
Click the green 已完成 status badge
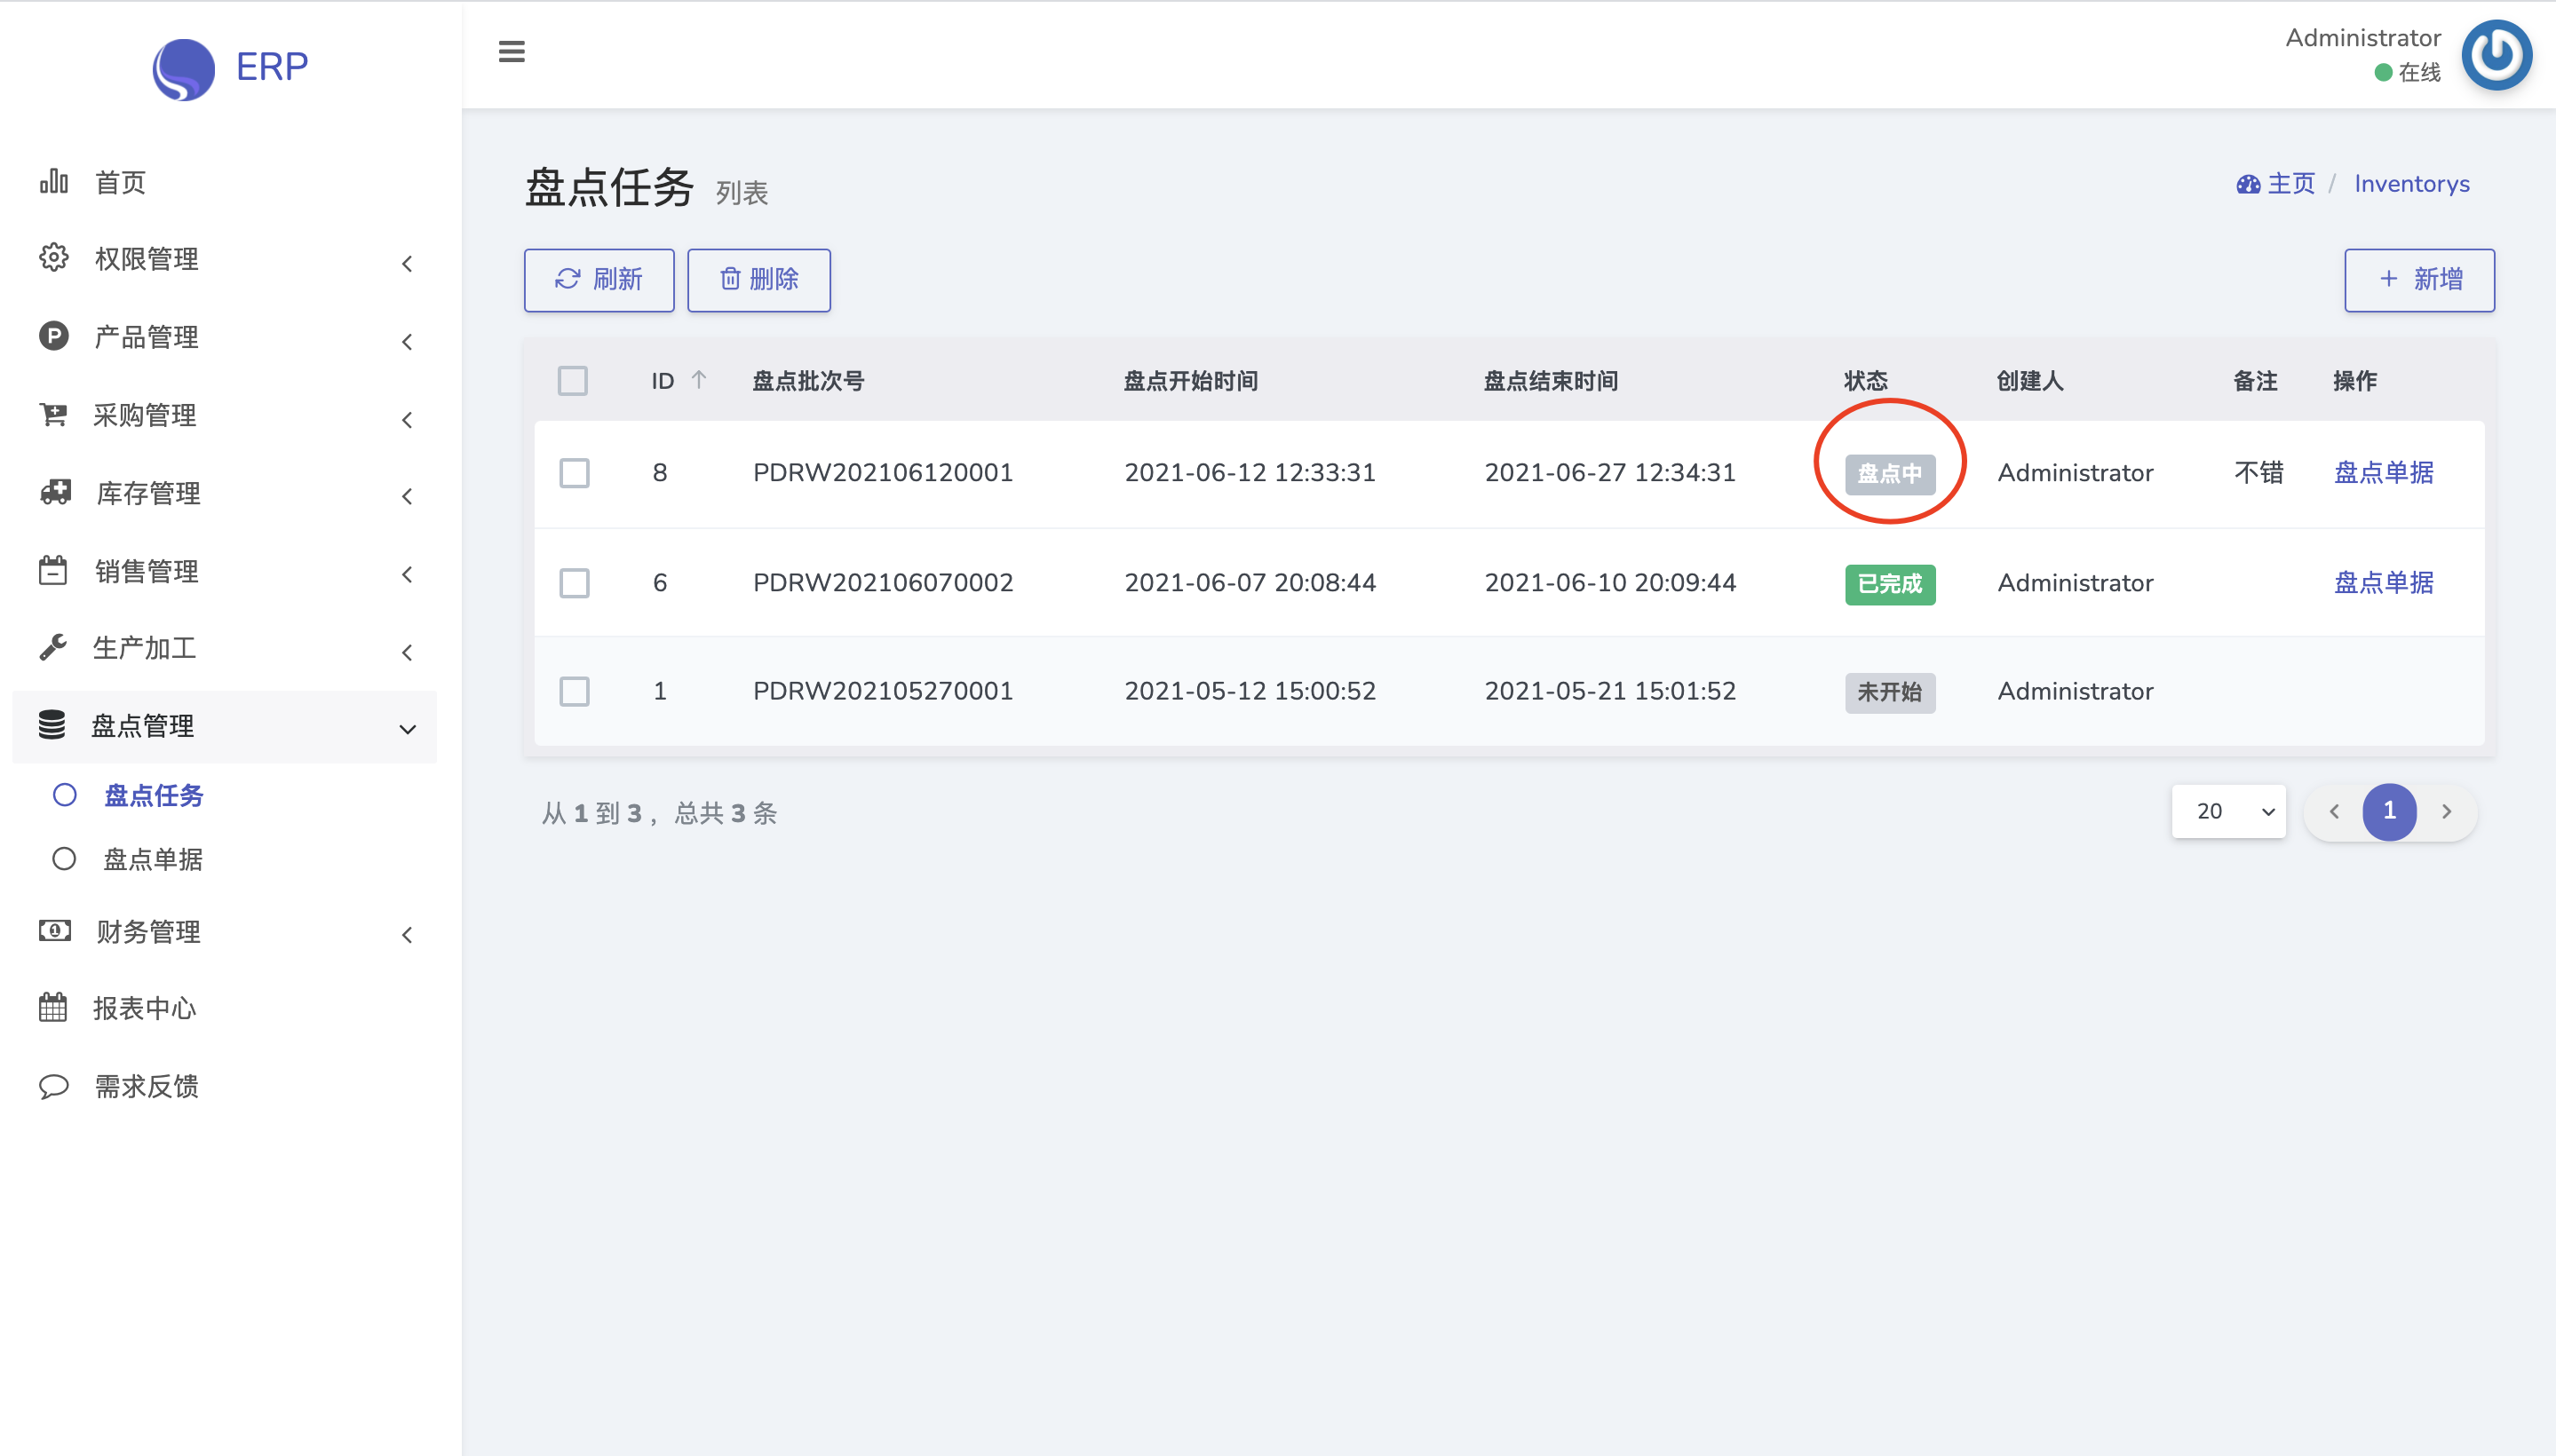[1890, 584]
